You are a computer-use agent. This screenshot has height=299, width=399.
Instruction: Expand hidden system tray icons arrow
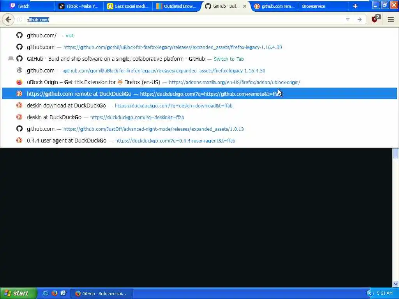(x=369, y=294)
